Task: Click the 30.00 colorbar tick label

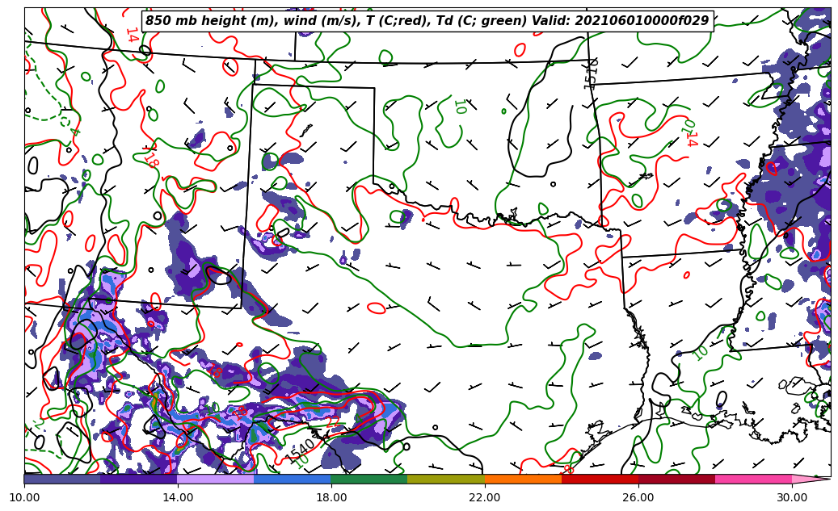Action: [x=792, y=497]
